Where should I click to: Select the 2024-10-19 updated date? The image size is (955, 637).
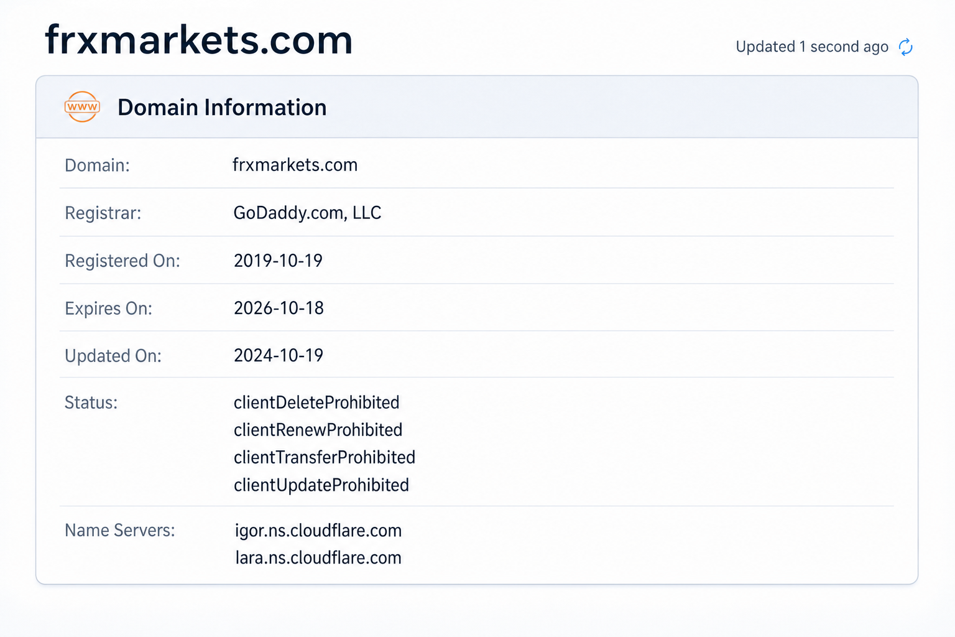point(279,355)
